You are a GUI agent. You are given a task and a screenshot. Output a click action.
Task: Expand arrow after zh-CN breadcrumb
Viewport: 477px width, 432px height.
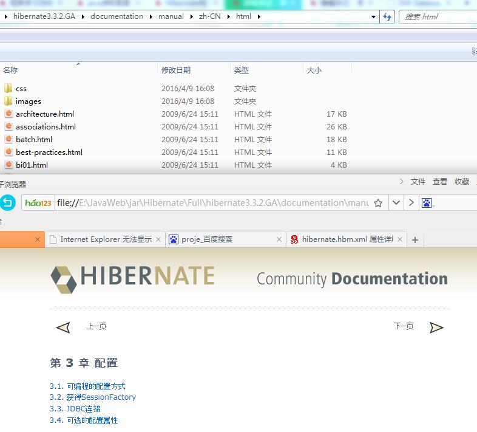pos(228,16)
